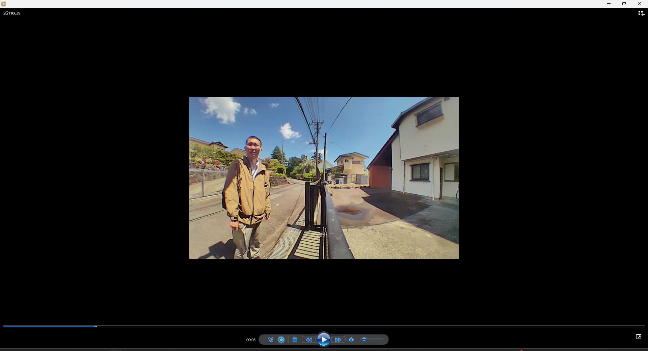648x351 pixels.
Task: View full screen via bottom-right icon
Action: [x=639, y=336]
